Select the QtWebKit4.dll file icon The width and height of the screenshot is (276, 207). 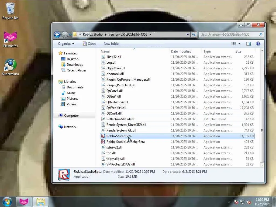(103, 108)
